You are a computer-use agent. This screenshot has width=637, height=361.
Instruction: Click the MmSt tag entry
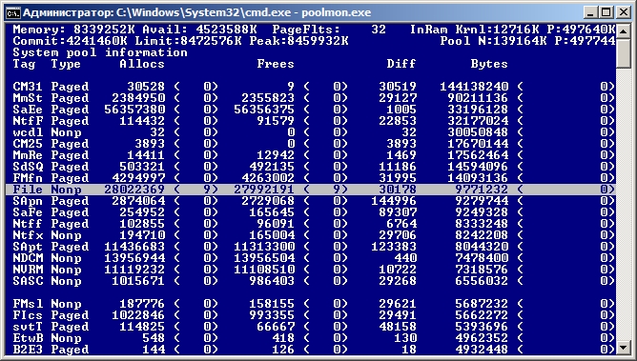(28, 98)
